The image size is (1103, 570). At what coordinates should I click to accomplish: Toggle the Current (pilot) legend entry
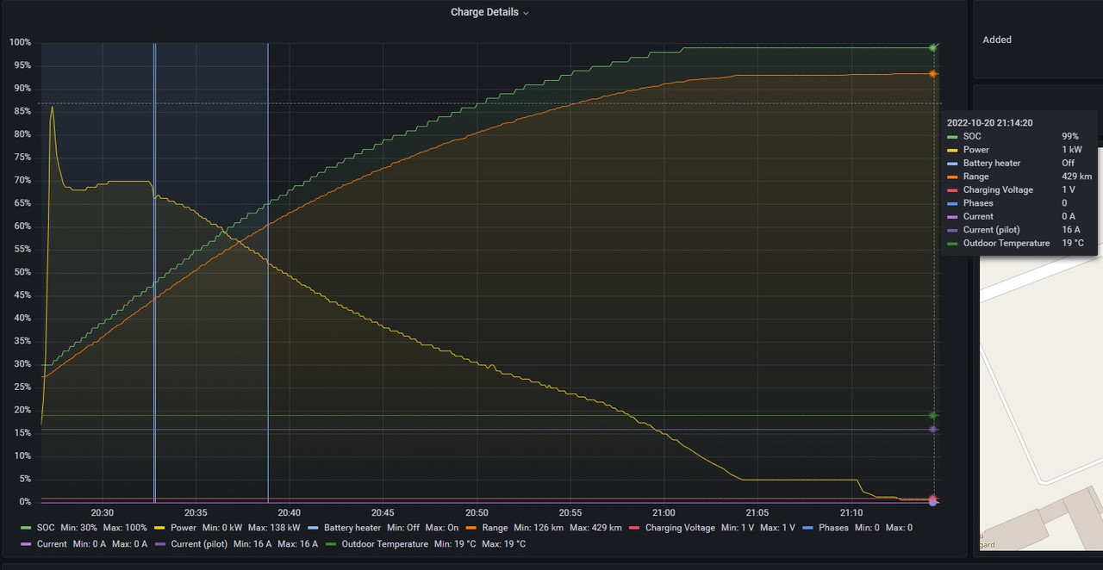coord(197,544)
